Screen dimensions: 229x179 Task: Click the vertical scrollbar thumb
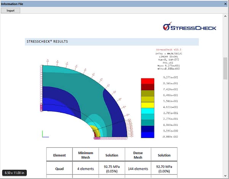[x=225, y=68]
